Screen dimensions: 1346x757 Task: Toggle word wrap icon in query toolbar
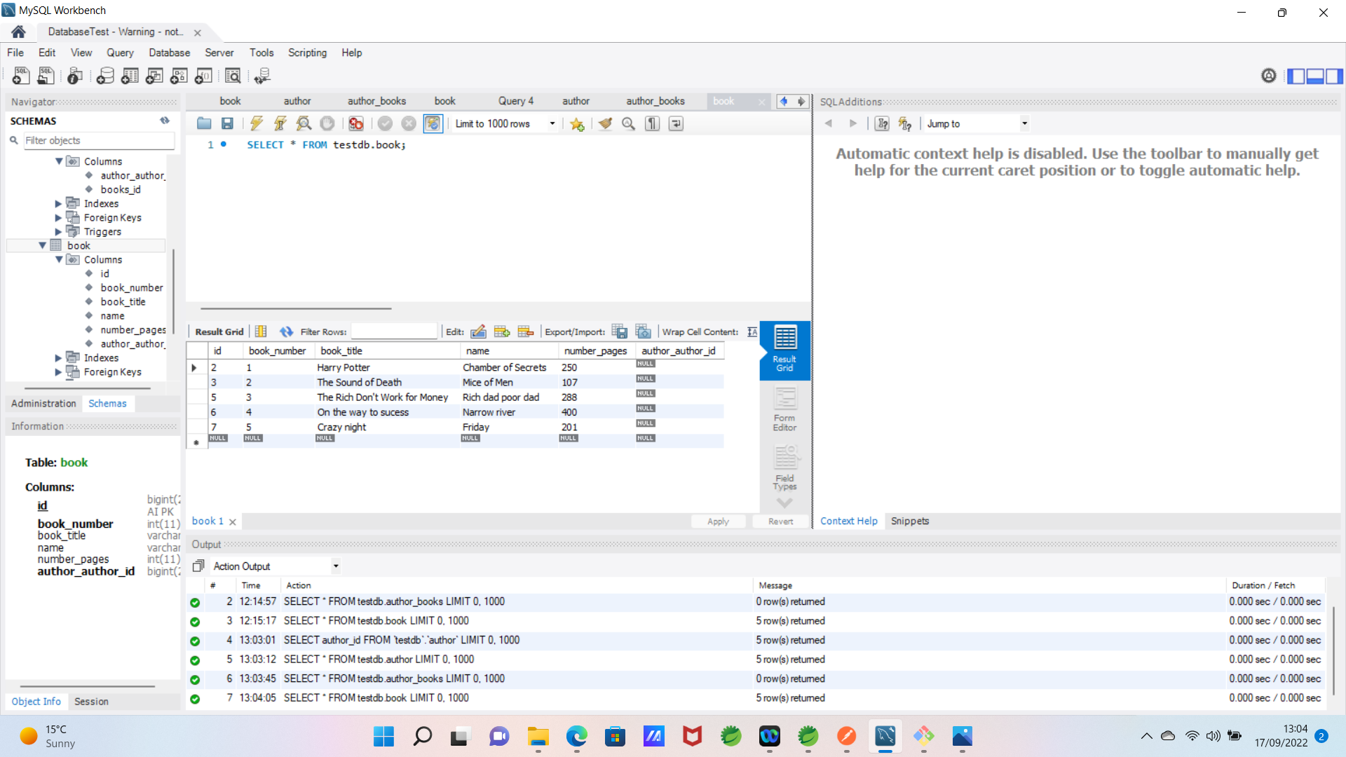tap(676, 124)
